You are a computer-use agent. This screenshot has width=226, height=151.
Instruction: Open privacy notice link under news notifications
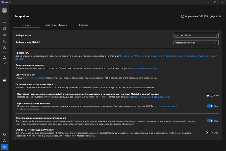[x=148, y=97]
